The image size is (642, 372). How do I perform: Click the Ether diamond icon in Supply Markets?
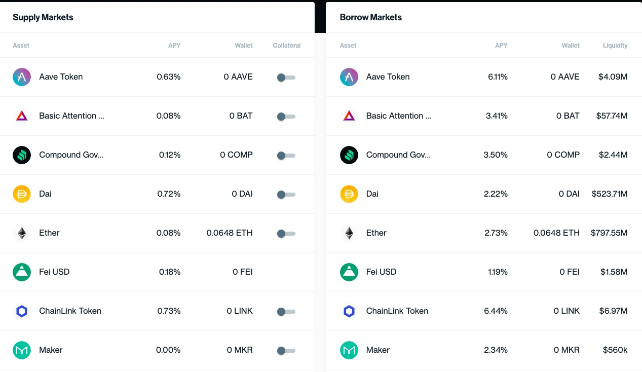(x=22, y=233)
